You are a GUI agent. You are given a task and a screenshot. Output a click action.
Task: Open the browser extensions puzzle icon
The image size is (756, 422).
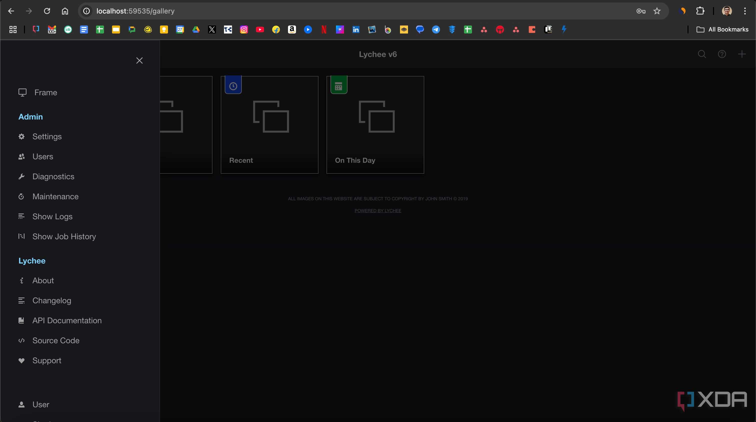[700, 11]
